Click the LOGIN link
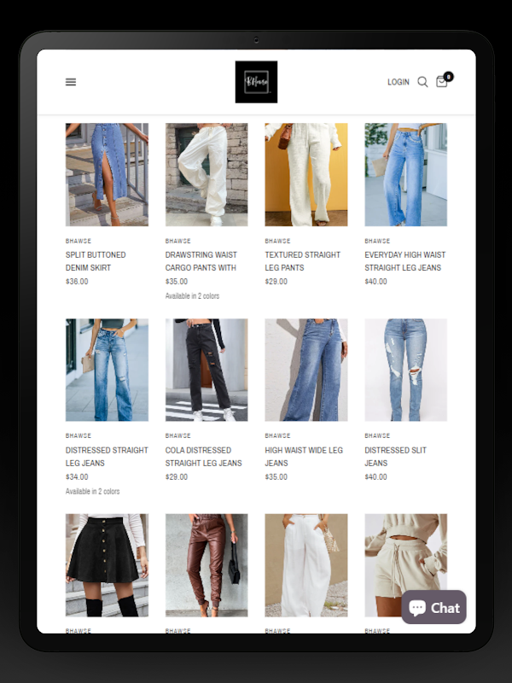 (x=399, y=82)
